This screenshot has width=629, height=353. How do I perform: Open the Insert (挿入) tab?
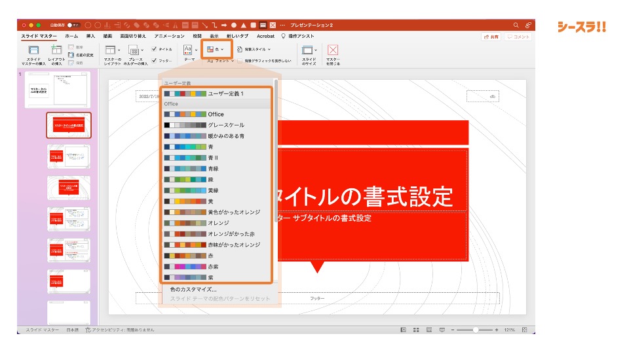tap(90, 36)
